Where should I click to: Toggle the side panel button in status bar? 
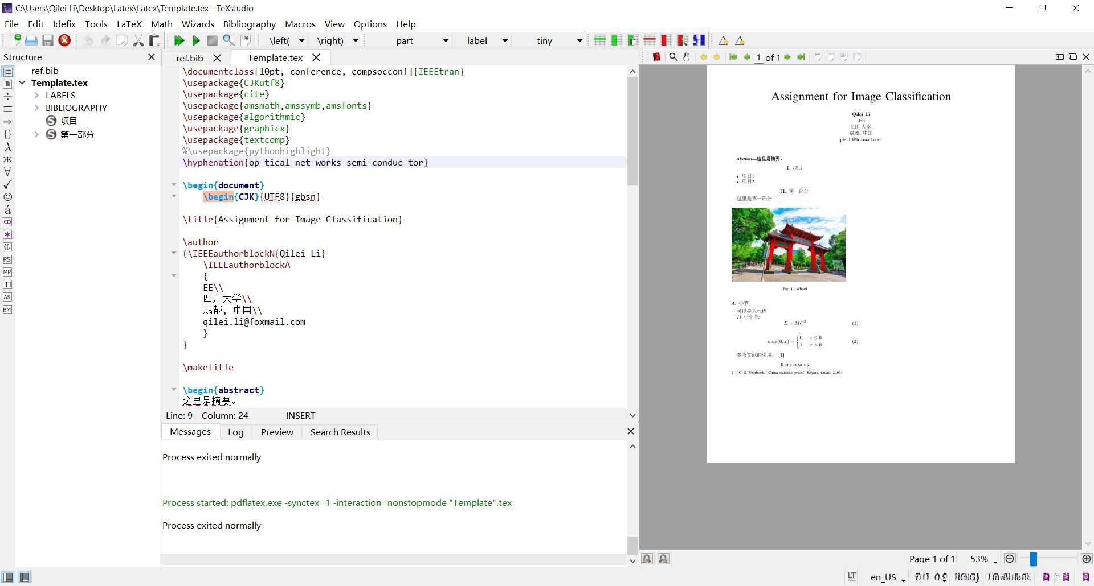click(9, 577)
